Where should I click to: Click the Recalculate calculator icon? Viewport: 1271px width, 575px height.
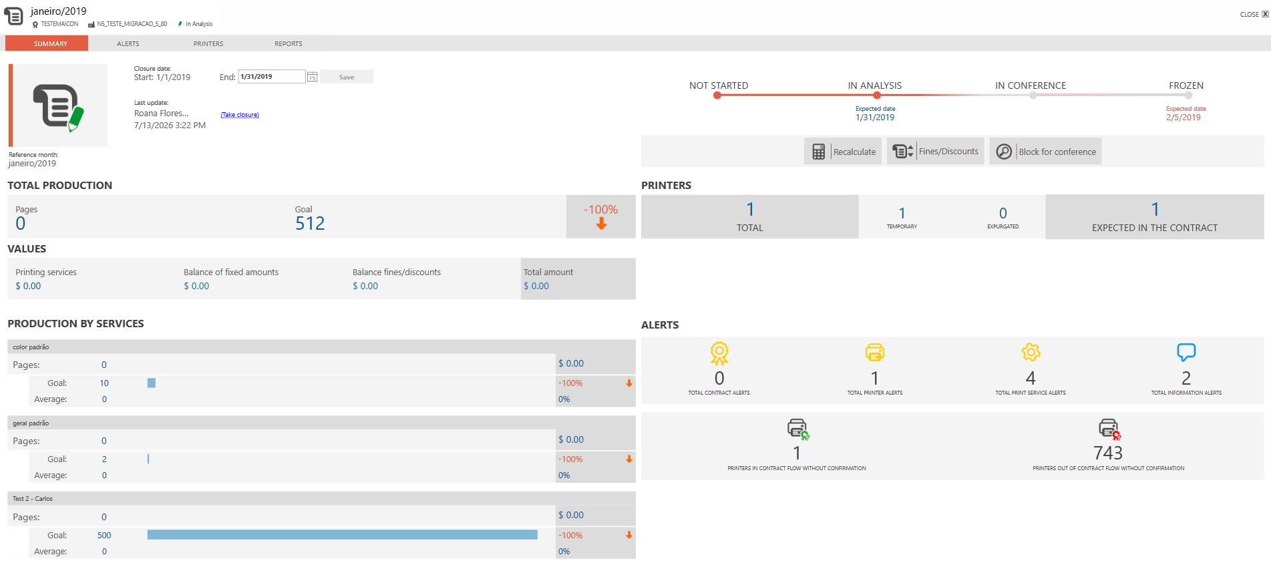pos(818,152)
